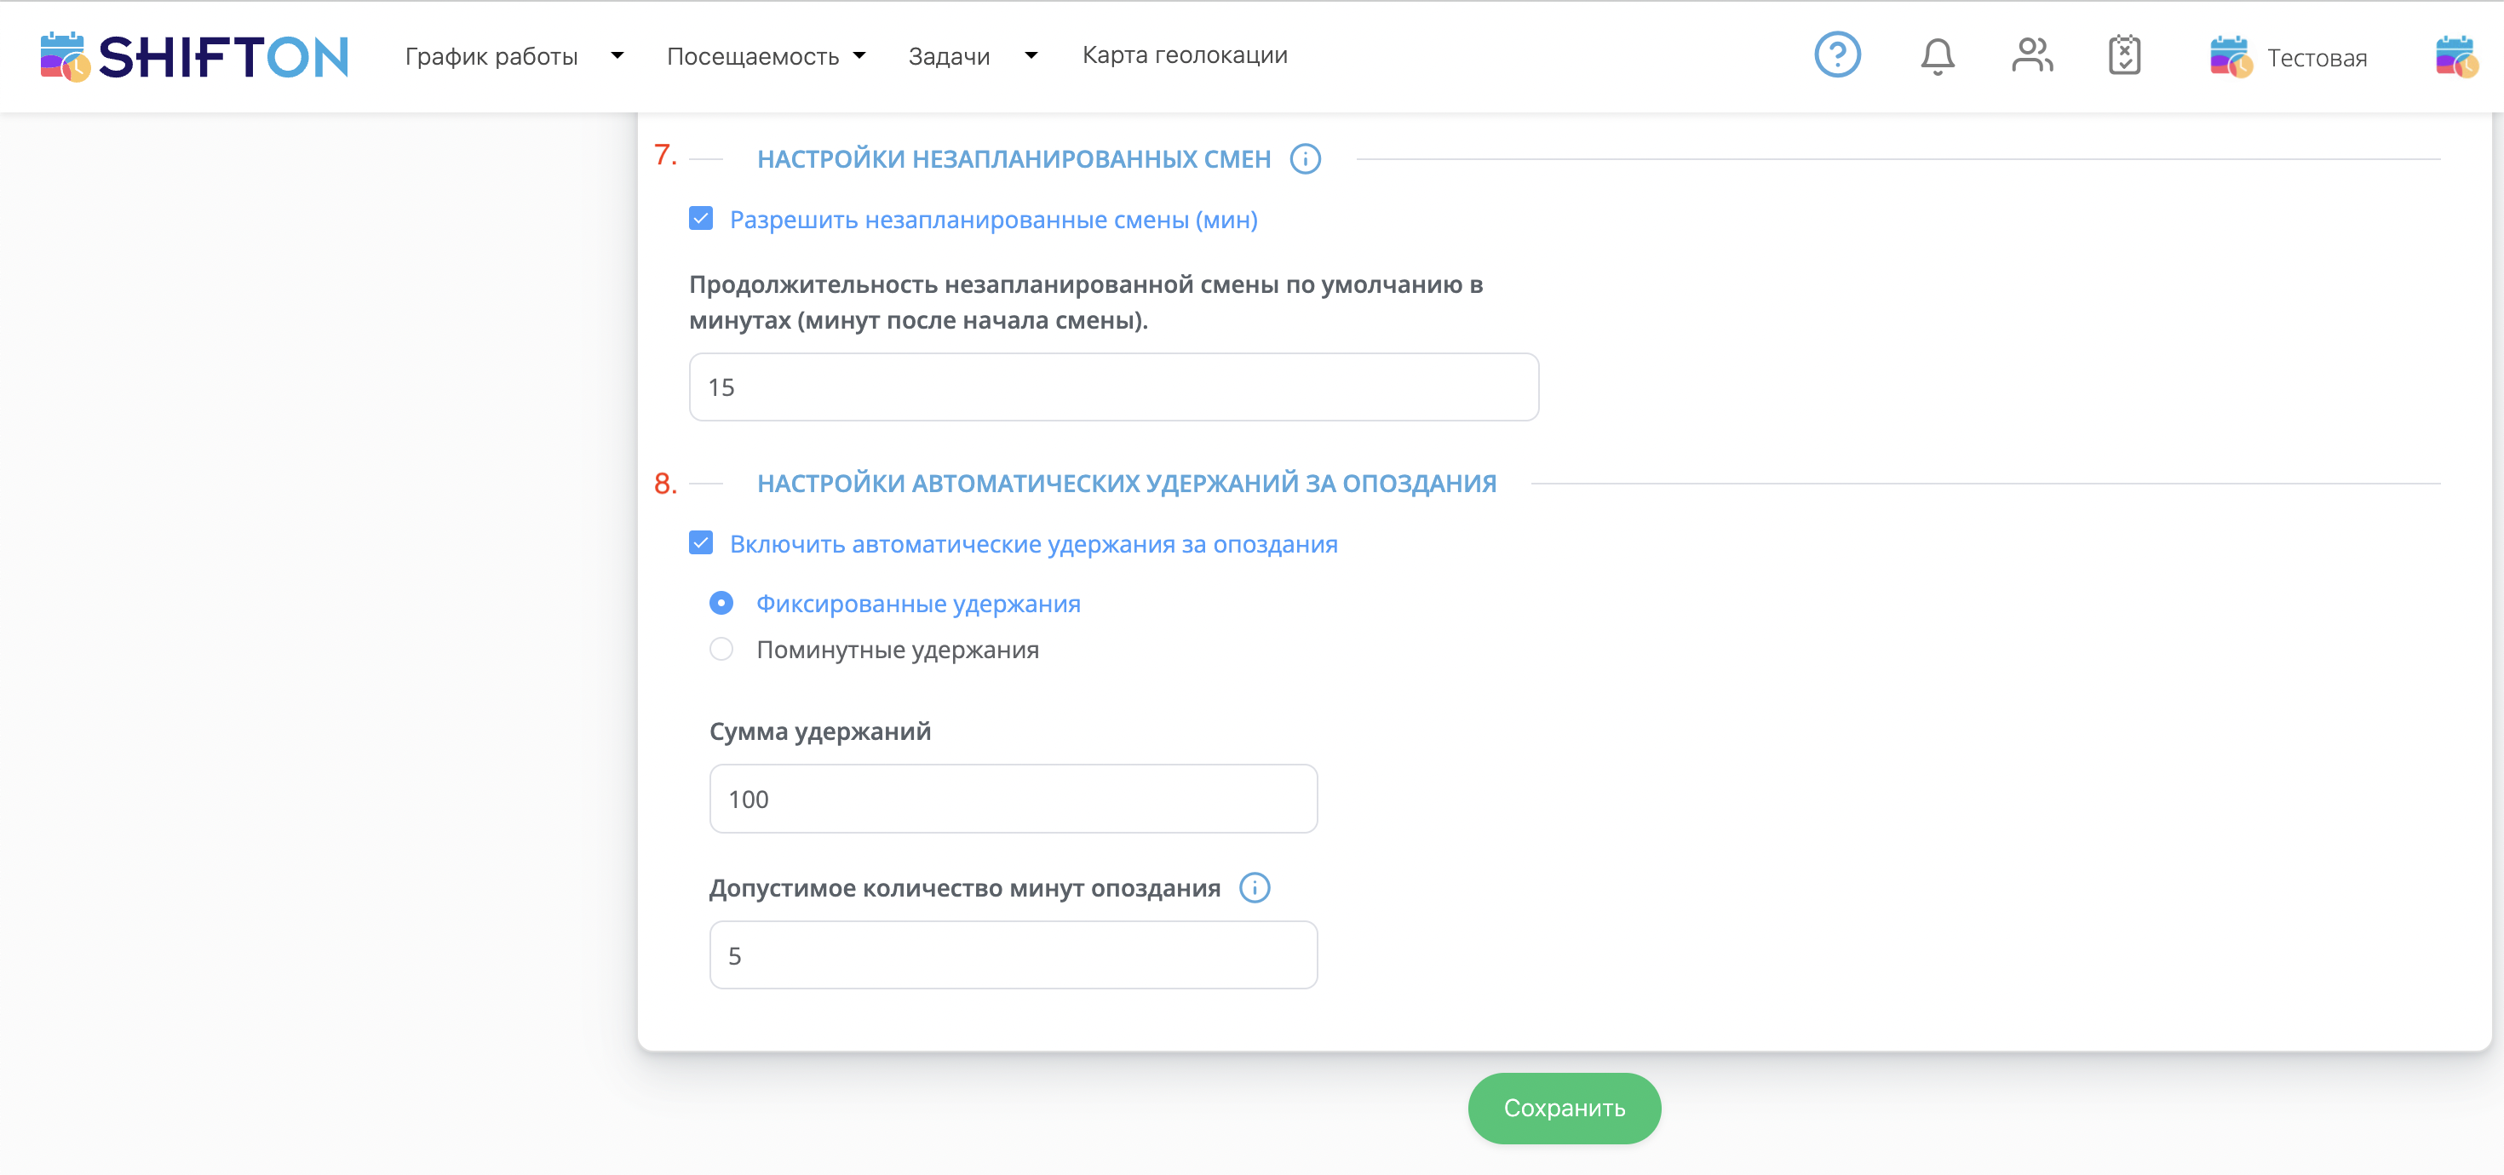Screen dimensions: 2504x1175
Task: Focus the Сумма удержаний input
Action: click(1014, 799)
